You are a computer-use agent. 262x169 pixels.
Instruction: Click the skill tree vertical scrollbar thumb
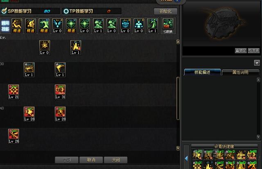tap(178, 98)
